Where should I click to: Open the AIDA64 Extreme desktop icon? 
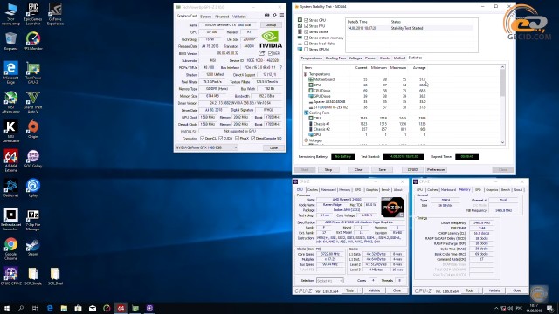[10, 160]
